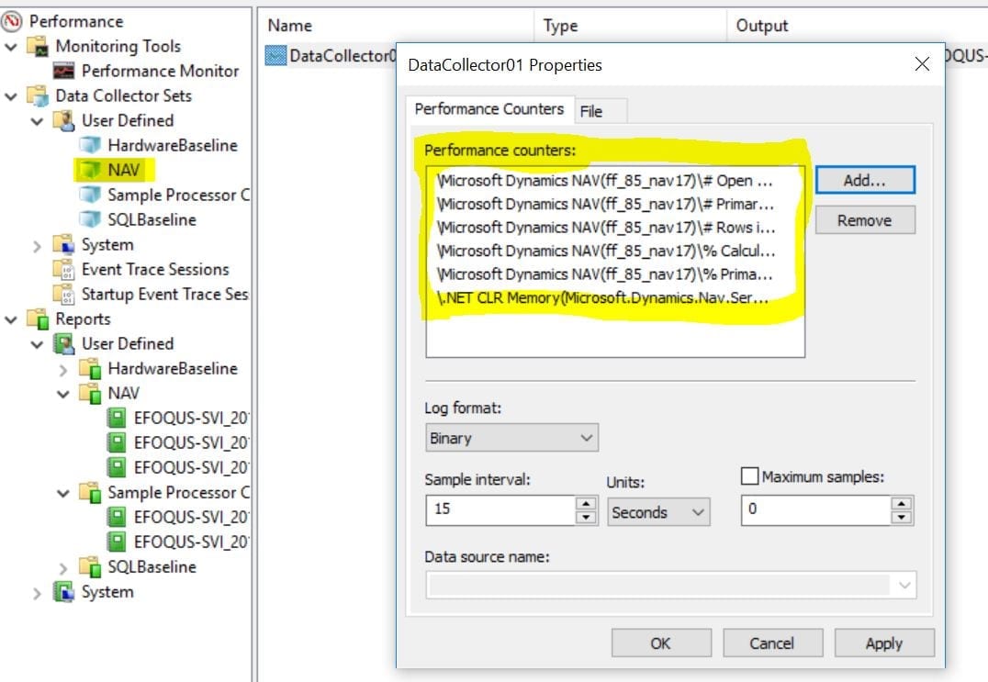This screenshot has height=682, width=988.
Task: Confirm the dialog with OK
Action: coord(661,643)
